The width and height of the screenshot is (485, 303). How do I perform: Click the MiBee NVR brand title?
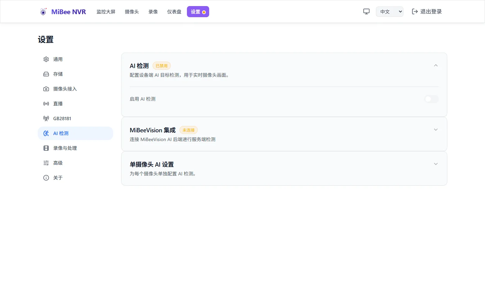[x=69, y=12]
